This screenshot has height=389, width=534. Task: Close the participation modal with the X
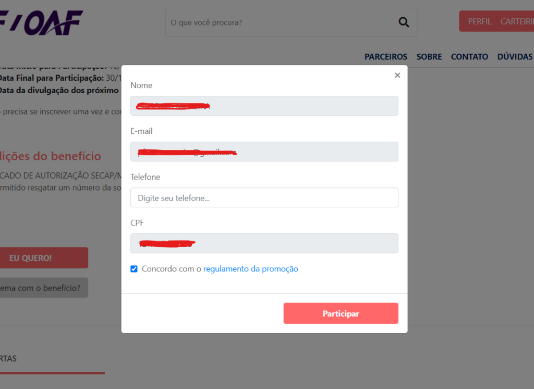click(x=397, y=76)
